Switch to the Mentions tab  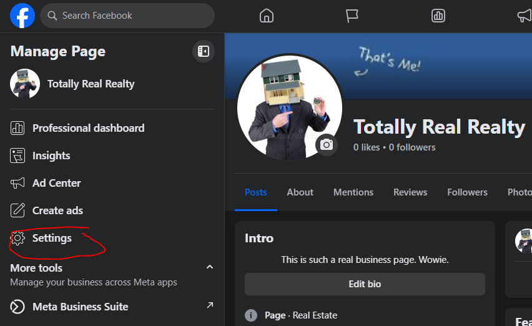353,192
